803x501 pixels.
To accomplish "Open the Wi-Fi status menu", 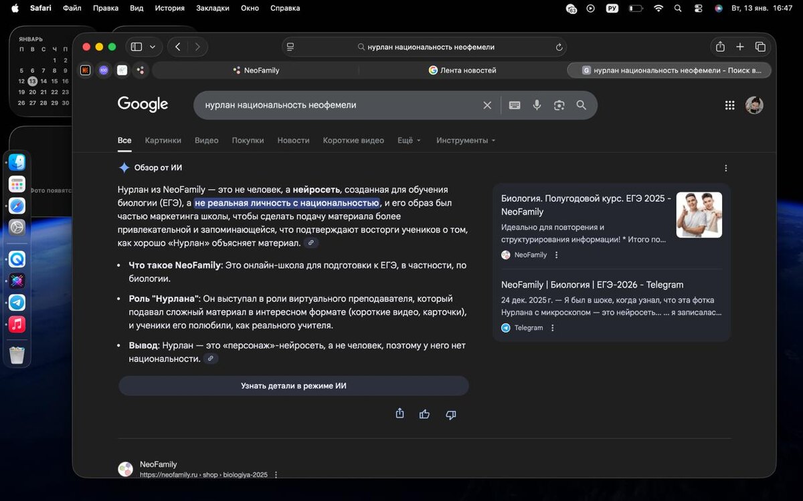I will (x=658, y=8).
